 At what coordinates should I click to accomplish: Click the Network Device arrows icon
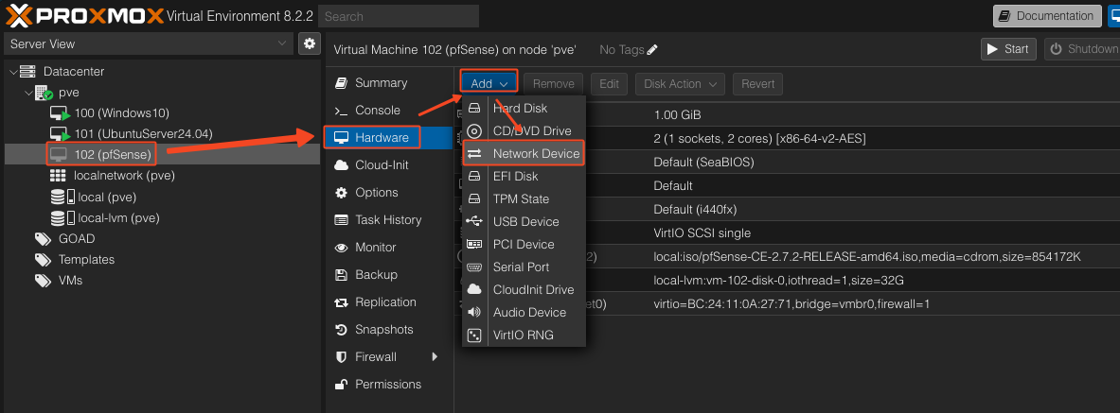point(474,153)
